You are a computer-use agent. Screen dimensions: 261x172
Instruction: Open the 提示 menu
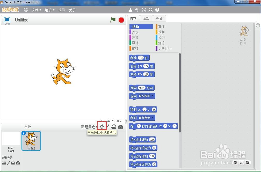(x=61, y=10)
